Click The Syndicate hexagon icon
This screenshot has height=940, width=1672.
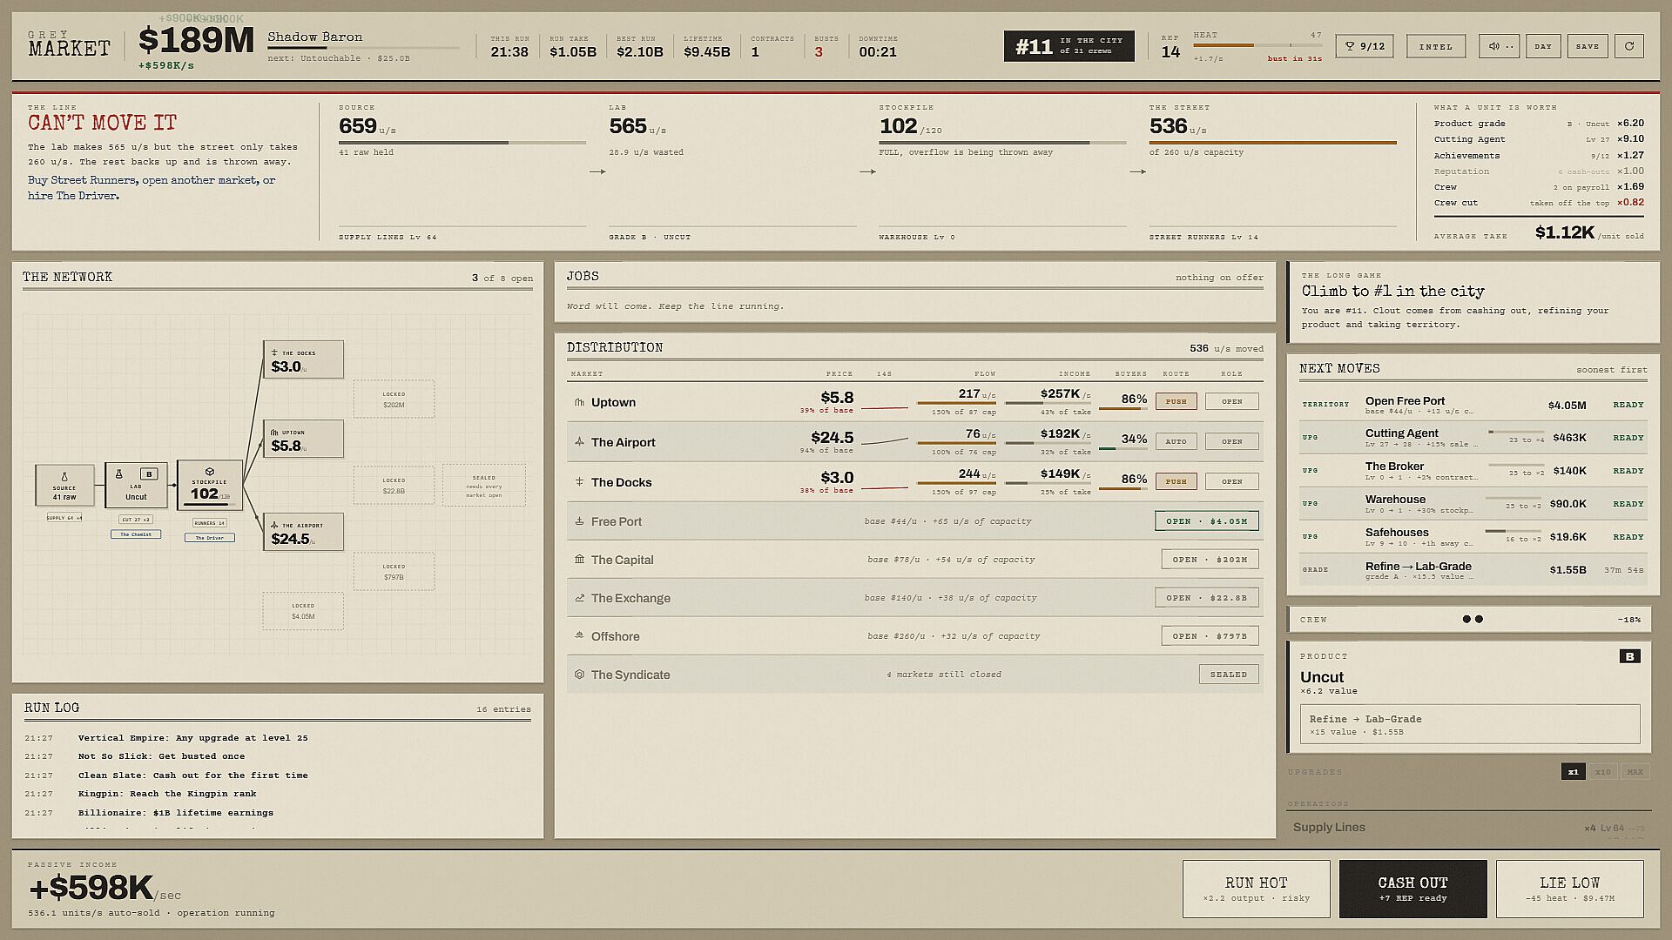point(579,675)
